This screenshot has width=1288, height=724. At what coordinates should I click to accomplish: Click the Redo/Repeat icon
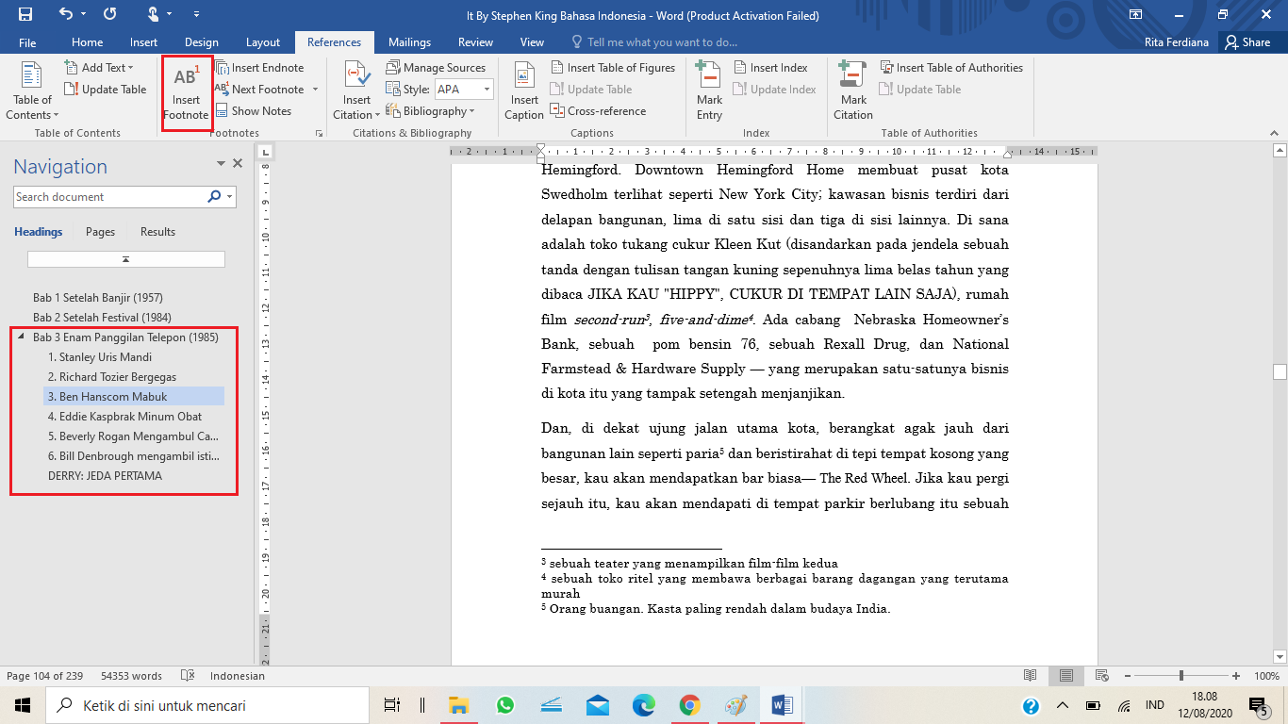[110, 15]
